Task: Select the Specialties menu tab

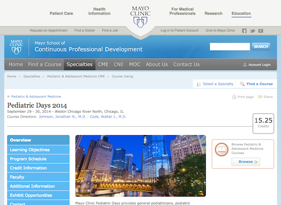Action: [x=80, y=64]
